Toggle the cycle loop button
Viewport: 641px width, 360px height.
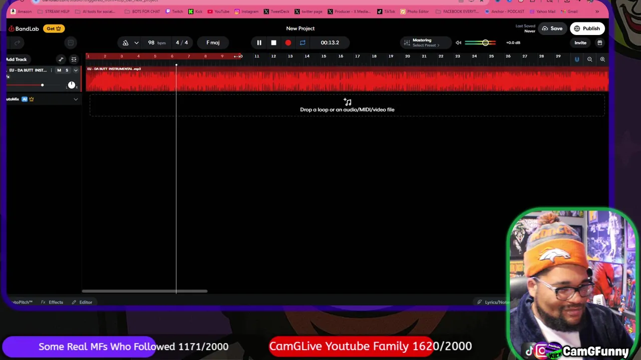302,42
